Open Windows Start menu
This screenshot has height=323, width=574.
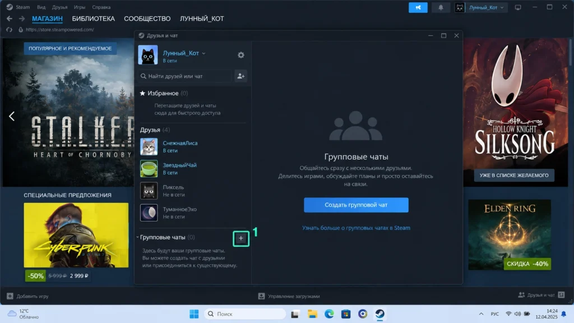pos(194,314)
